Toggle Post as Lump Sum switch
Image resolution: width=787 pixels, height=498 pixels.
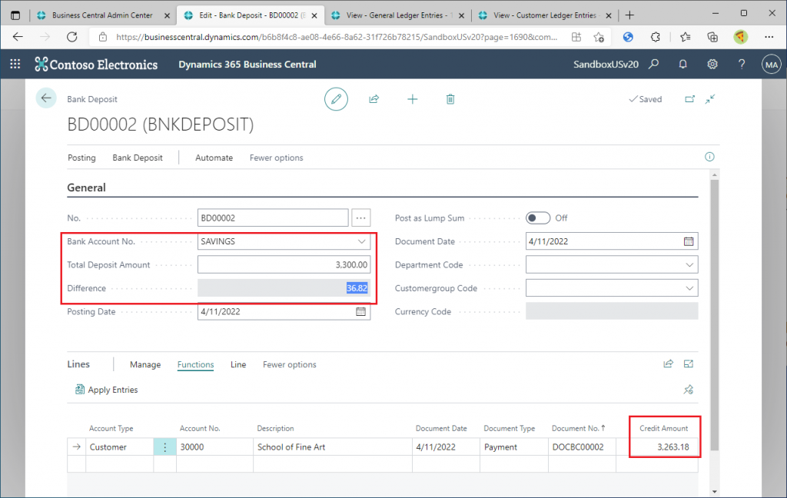537,218
